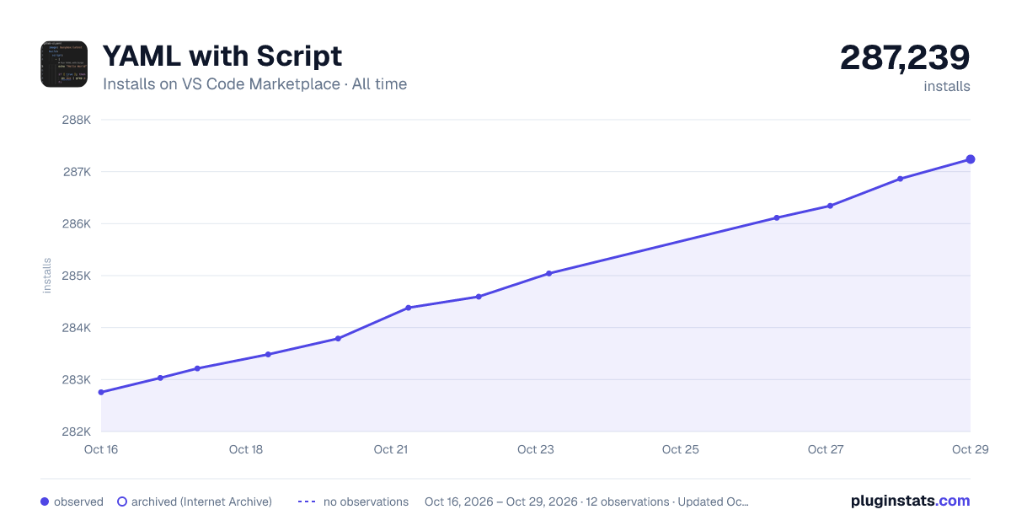
Task: Select the data point near 285K at Oct 23
Action: coord(548,273)
